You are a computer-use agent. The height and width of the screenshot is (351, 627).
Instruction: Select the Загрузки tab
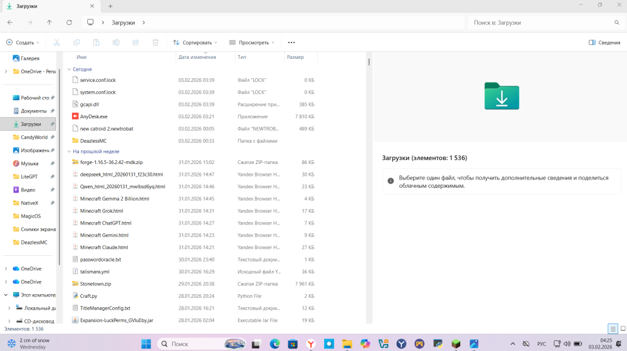coord(50,6)
